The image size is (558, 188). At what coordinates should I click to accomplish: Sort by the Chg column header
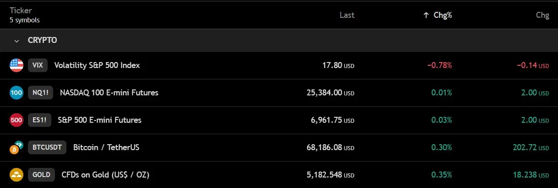click(x=542, y=15)
